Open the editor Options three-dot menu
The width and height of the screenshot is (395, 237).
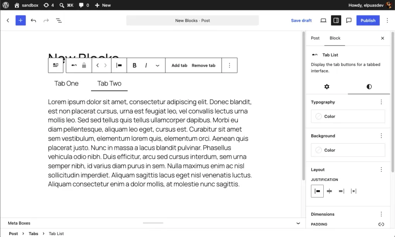click(387, 21)
